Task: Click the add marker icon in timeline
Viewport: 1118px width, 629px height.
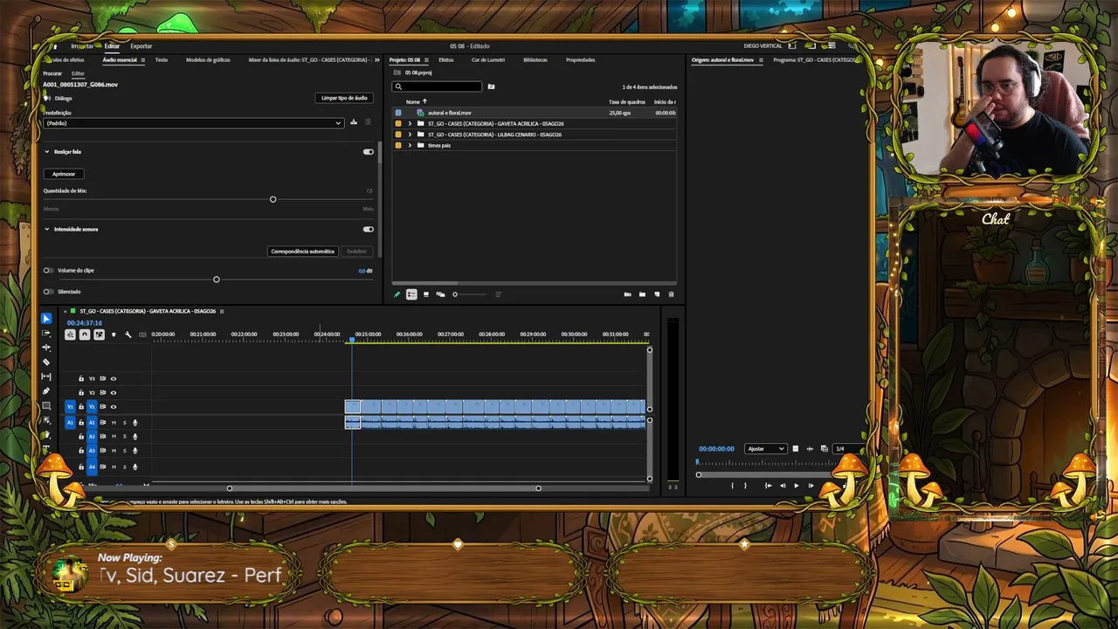Action: click(x=114, y=335)
